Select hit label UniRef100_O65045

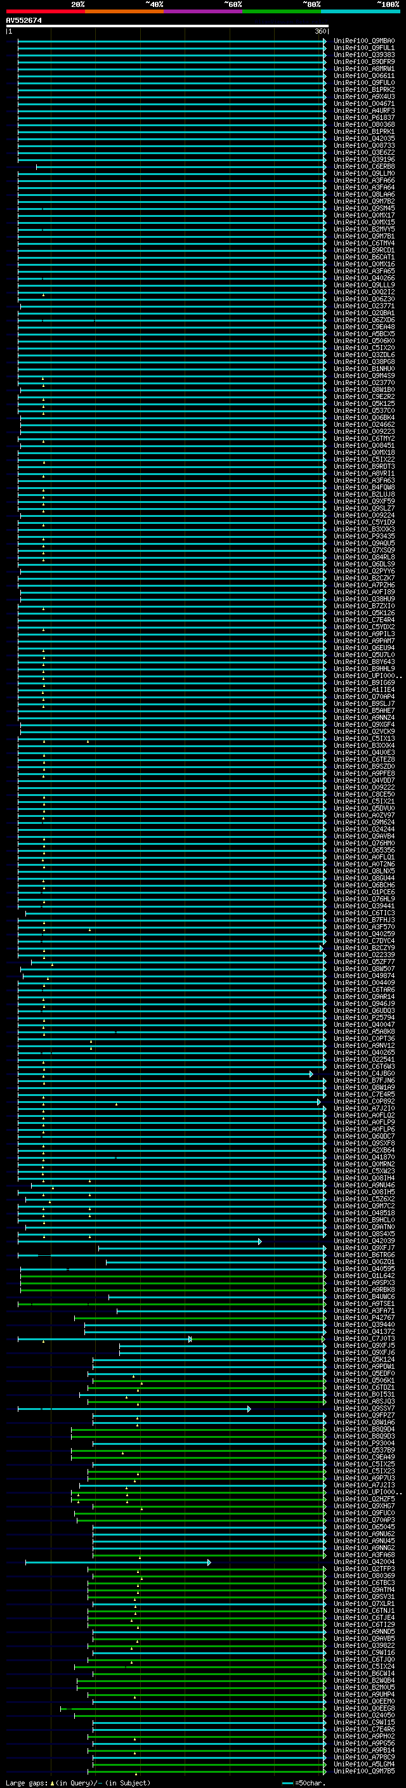pos(364,1527)
